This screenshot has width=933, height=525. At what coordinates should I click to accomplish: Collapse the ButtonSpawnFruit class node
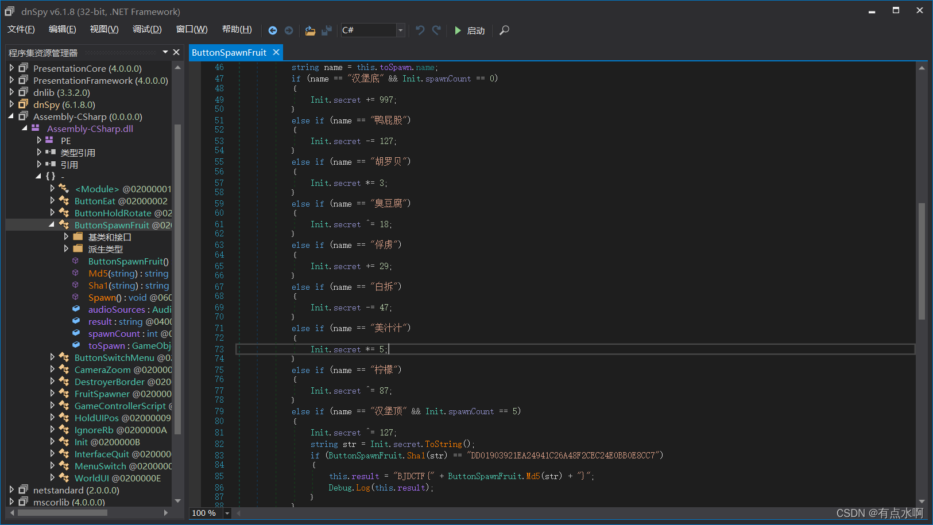point(52,225)
